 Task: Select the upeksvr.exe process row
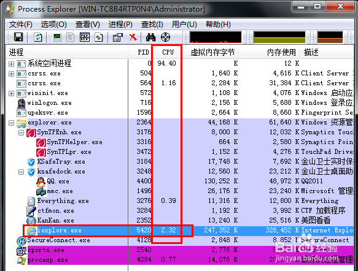click(x=179, y=113)
